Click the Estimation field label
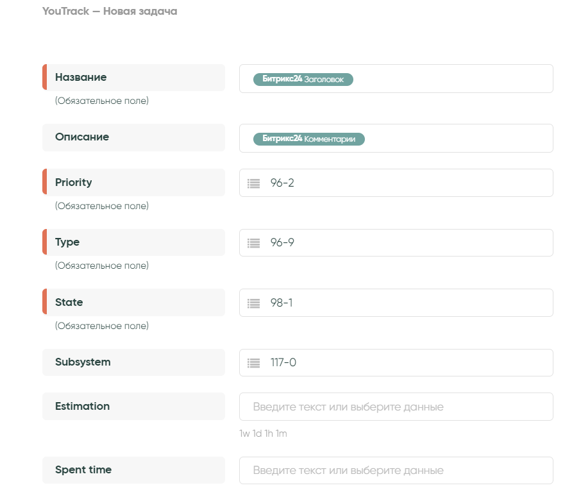Viewport: 581px width, 490px height. [82, 407]
